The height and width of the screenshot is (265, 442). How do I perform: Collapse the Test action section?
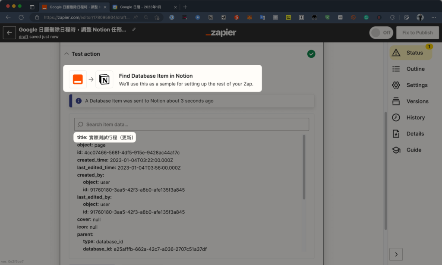(66, 54)
